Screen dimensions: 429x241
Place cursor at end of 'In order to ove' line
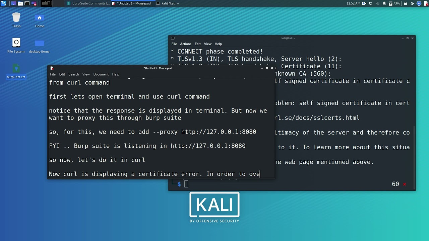point(260,174)
